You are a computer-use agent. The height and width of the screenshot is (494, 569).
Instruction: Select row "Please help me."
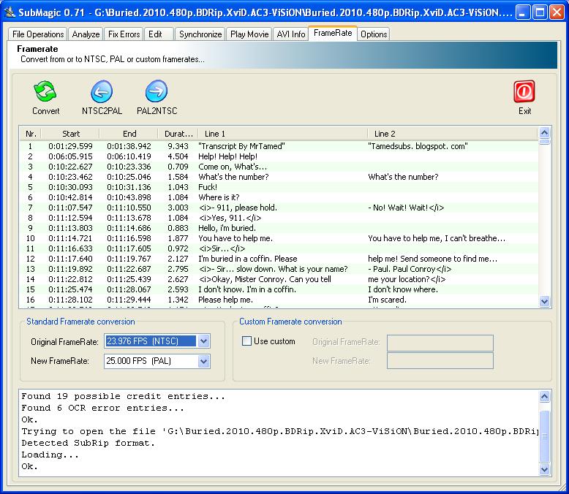click(279, 300)
